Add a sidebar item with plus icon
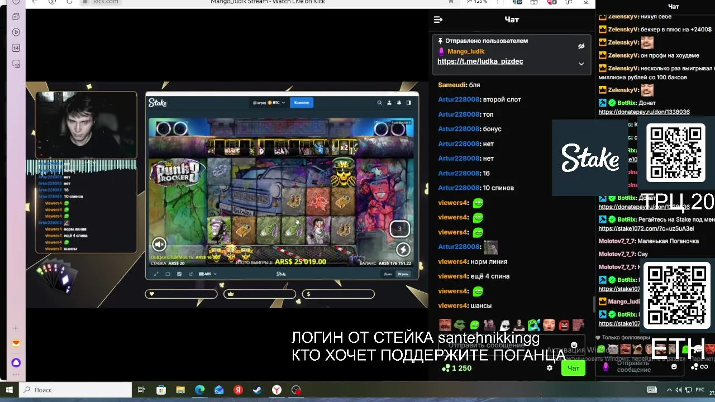 (16, 328)
